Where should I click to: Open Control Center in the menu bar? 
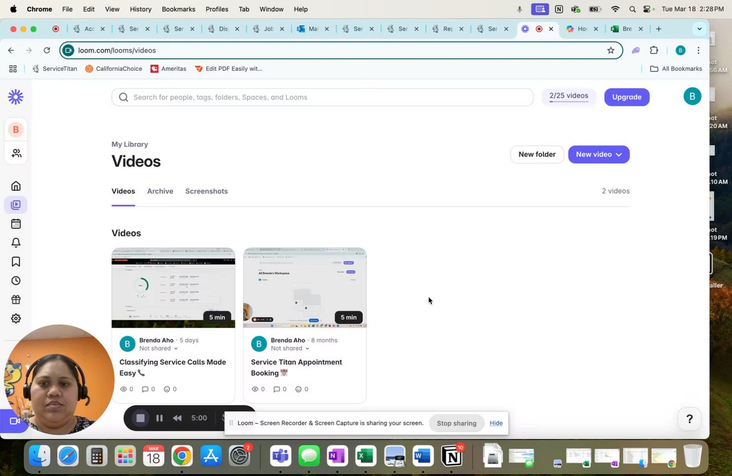[x=647, y=9]
